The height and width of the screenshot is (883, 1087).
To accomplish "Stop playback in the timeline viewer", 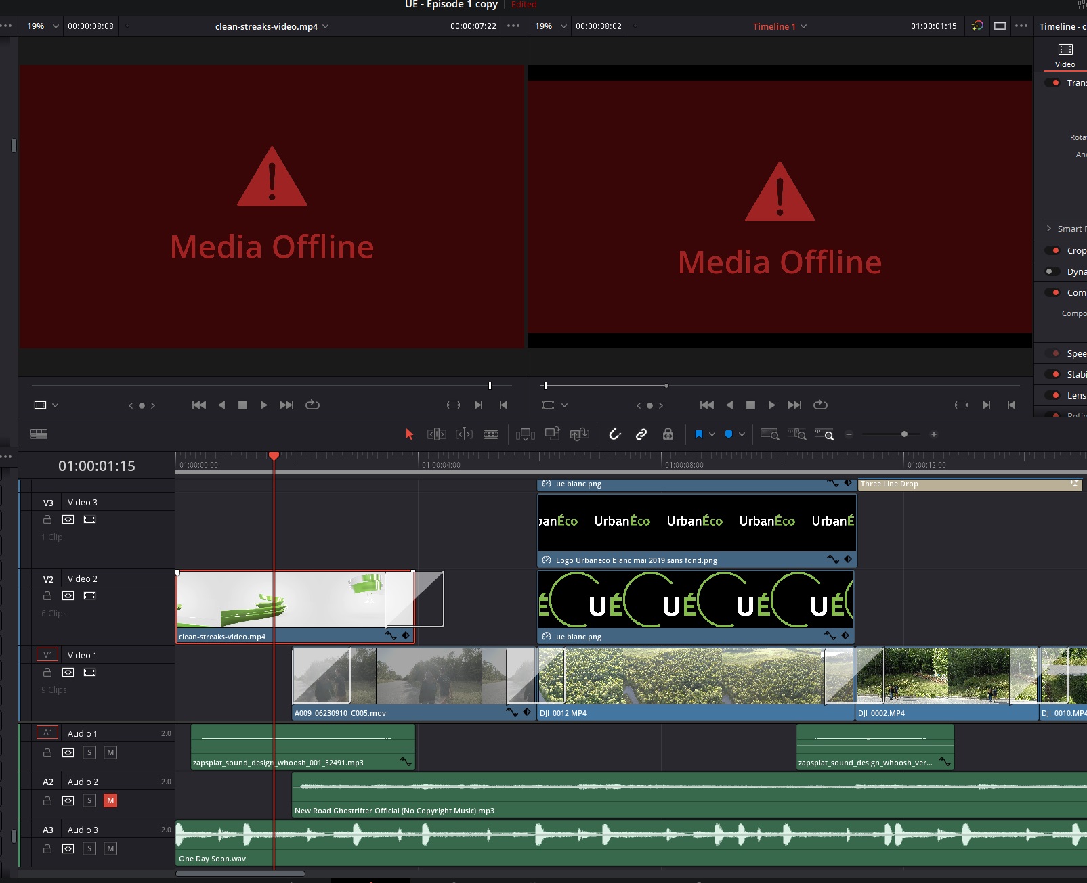I will 750,405.
